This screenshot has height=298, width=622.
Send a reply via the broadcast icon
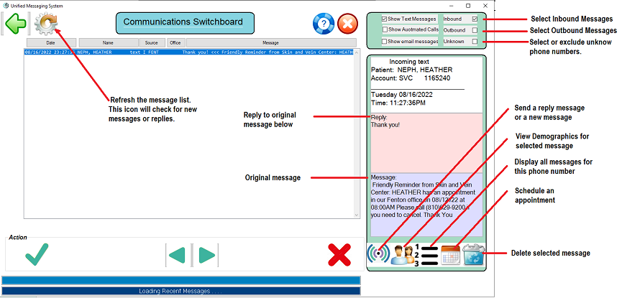pyautogui.click(x=378, y=253)
